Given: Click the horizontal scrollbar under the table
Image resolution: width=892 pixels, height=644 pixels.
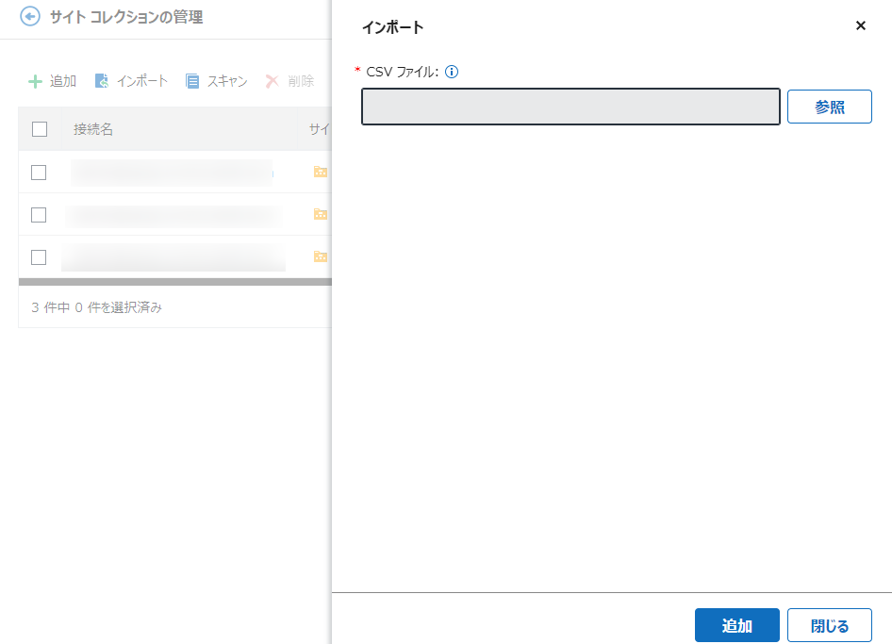Looking at the screenshot, I should coord(175,282).
